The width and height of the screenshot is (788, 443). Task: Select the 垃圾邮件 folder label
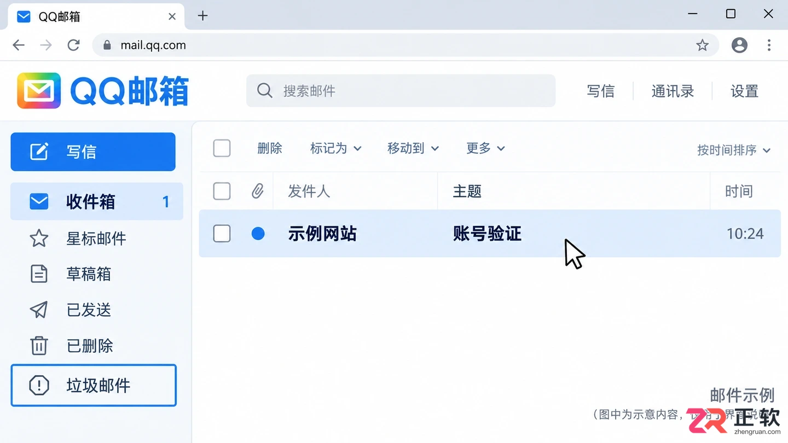(x=99, y=386)
